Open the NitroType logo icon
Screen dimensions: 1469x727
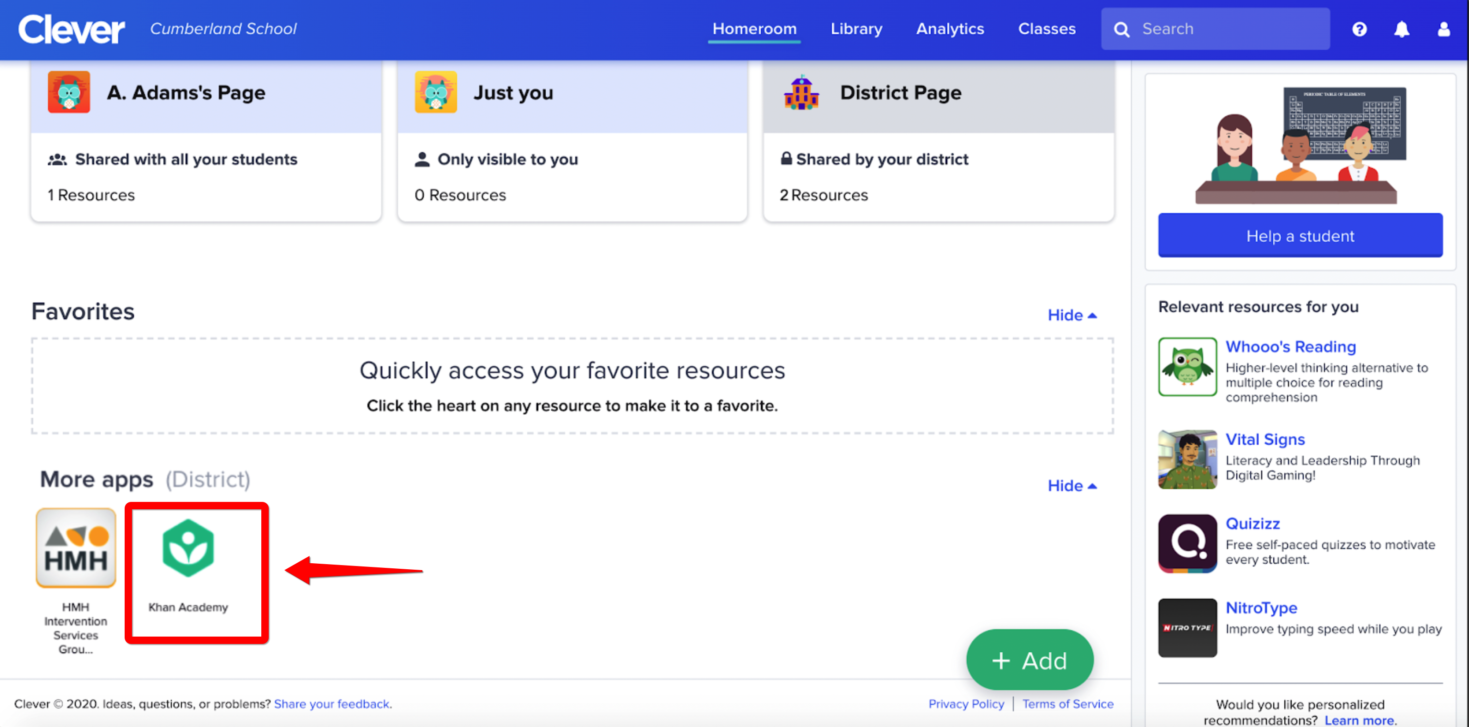[x=1187, y=628]
